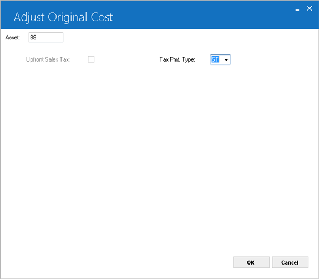
Task: Expand the tax payment type list
Action: click(226, 59)
